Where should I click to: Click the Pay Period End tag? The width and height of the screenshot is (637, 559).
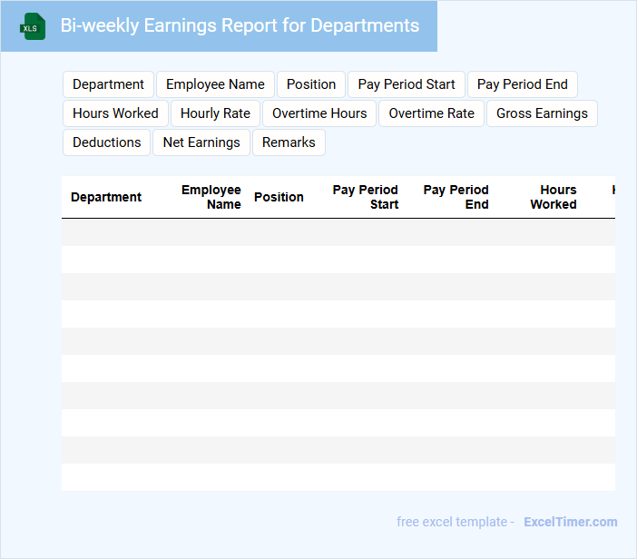pos(522,84)
